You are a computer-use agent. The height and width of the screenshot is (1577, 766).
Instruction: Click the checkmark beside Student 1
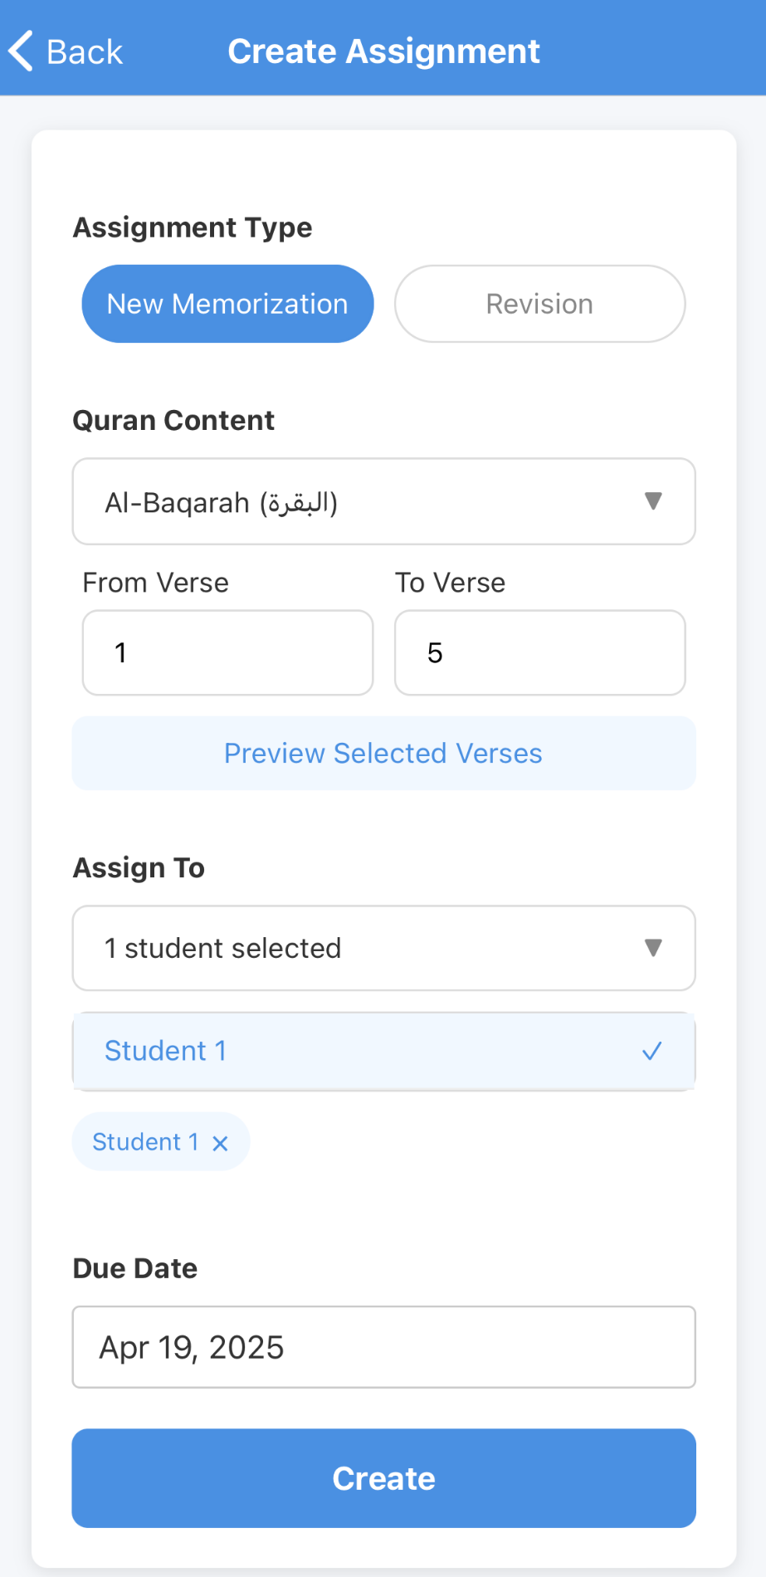pyautogui.click(x=652, y=1051)
